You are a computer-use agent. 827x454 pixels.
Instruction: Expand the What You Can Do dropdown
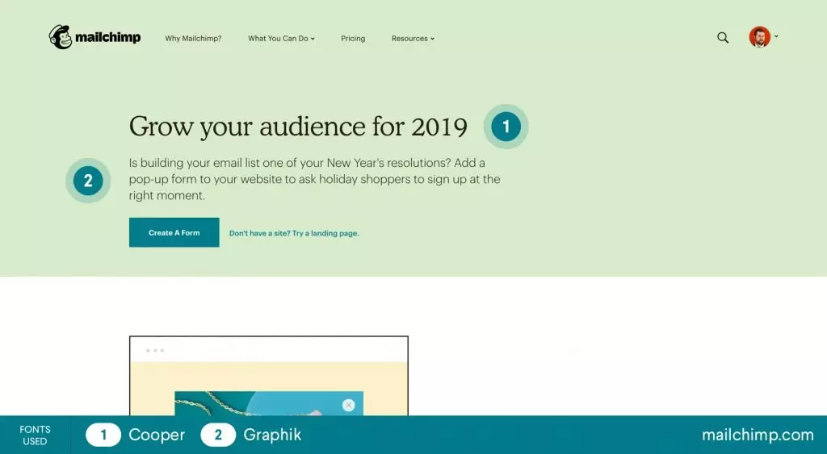pyautogui.click(x=281, y=39)
